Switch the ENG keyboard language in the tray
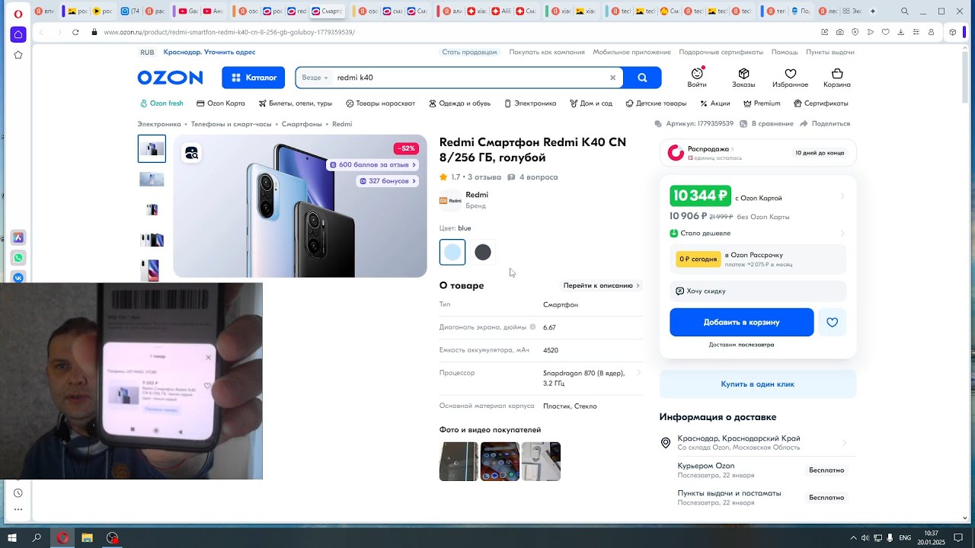Image resolution: width=975 pixels, height=548 pixels. point(905,537)
